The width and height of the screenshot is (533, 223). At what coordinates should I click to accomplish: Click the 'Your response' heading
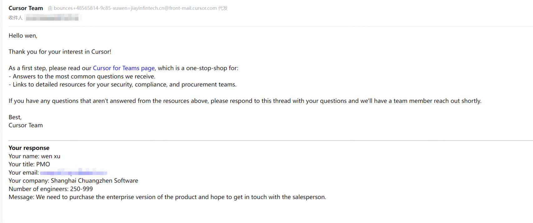click(x=29, y=148)
